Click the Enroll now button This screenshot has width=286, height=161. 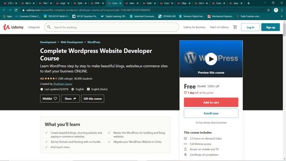click(x=211, y=113)
